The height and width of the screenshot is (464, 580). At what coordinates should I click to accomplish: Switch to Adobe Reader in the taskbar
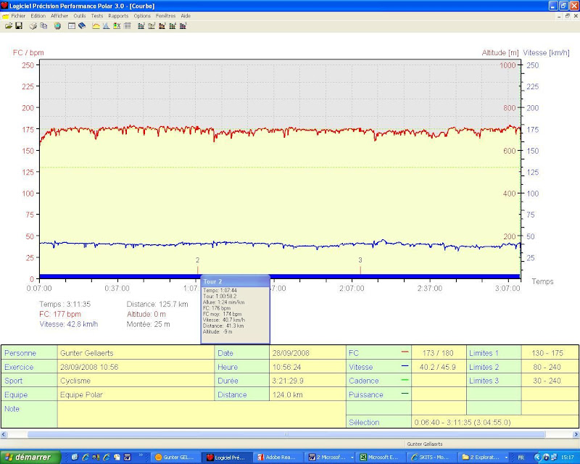pyautogui.click(x=279, y=457)
